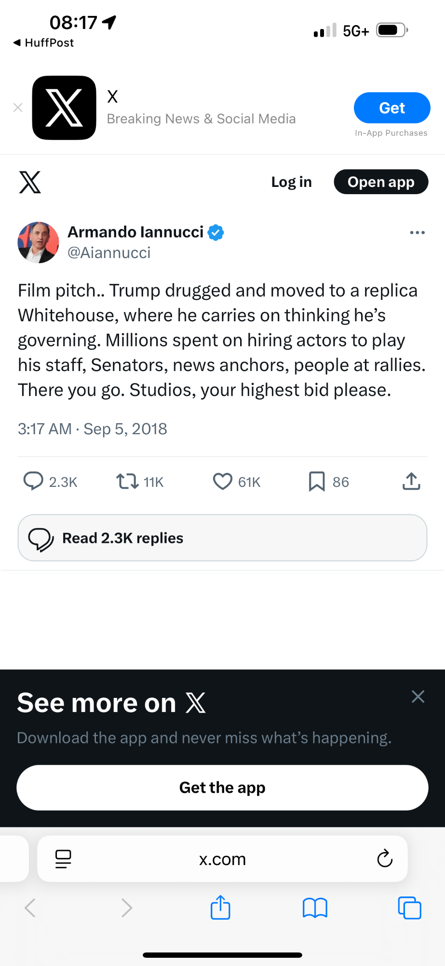Viewport: 445px width, 966px height.
Task: Open Armando Iannucci's profile picture
Action: pos(38,242)
